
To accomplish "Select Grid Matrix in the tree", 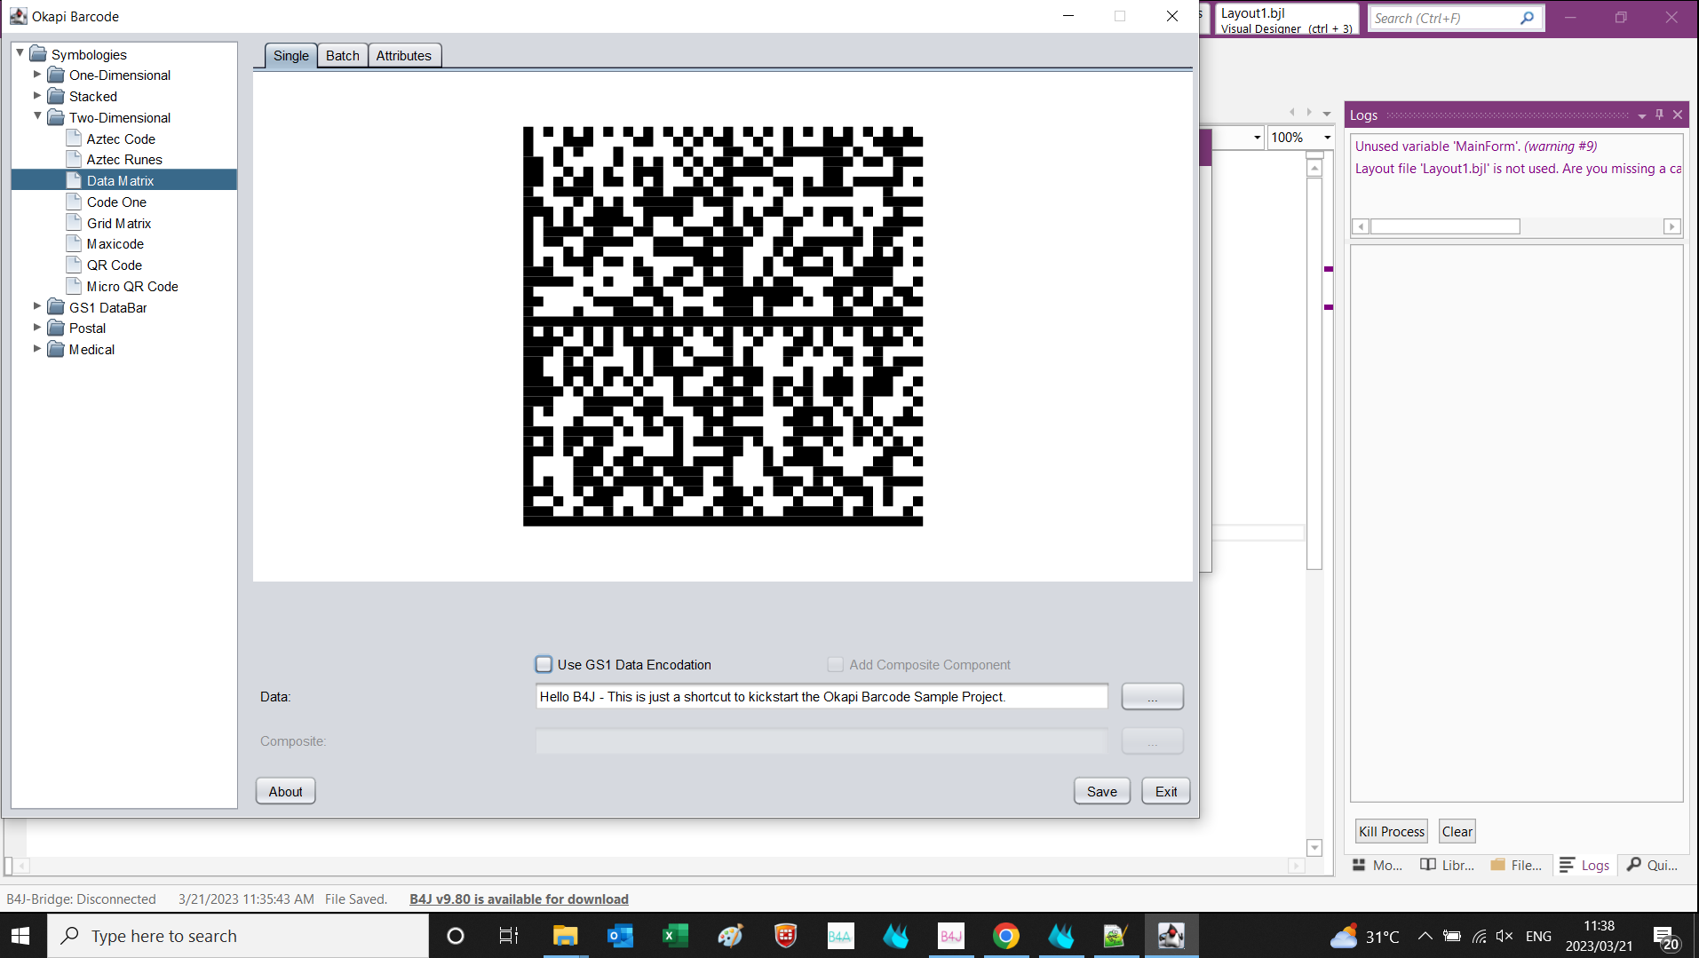I will click(x=119, y=223).
